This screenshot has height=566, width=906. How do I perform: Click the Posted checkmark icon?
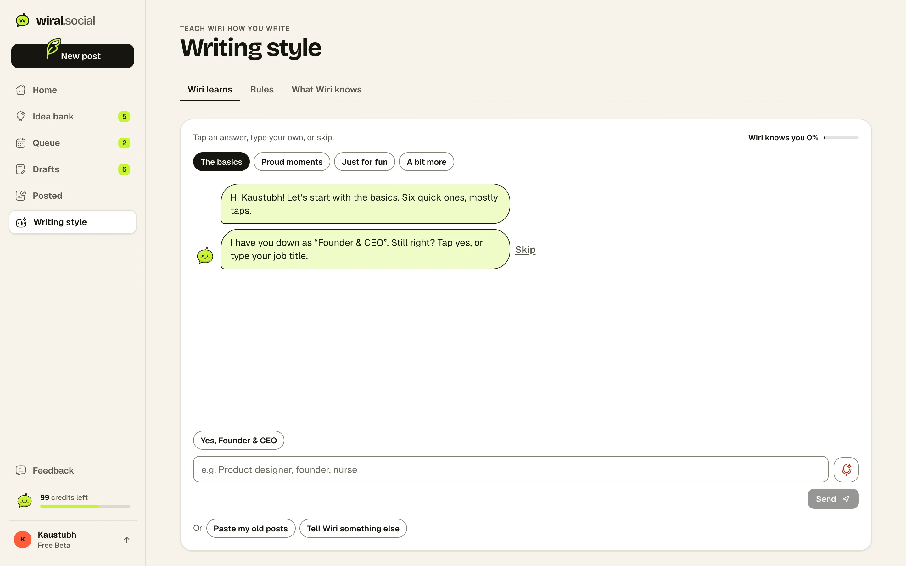click(x=21, y=195)
